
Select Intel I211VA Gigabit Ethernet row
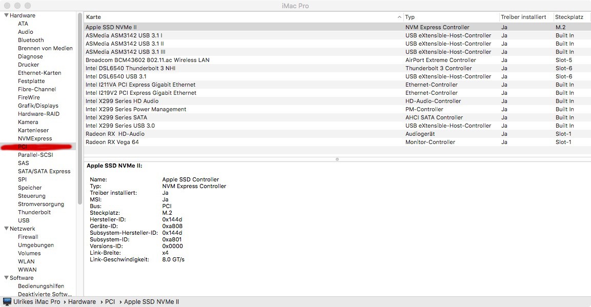337,85
